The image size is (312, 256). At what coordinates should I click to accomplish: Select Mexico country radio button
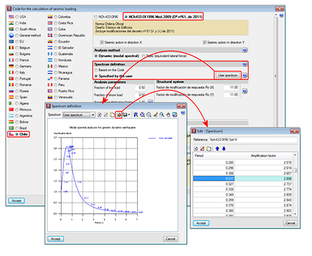pyautogui.click(x=56, y=67)
